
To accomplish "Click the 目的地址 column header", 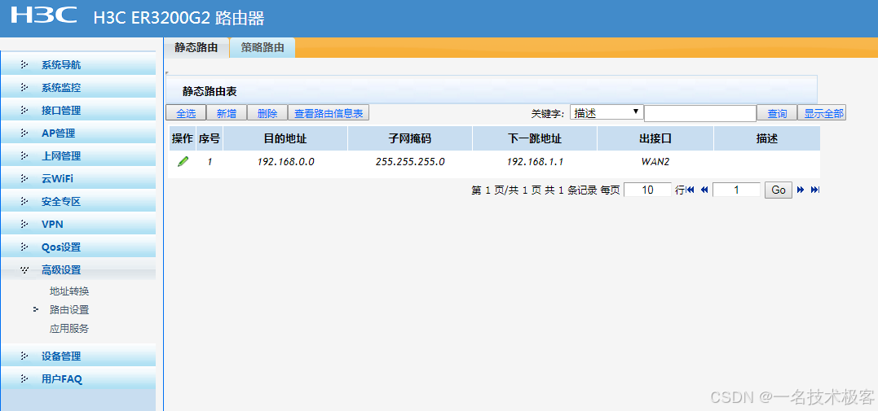I will tap(285, 138).
